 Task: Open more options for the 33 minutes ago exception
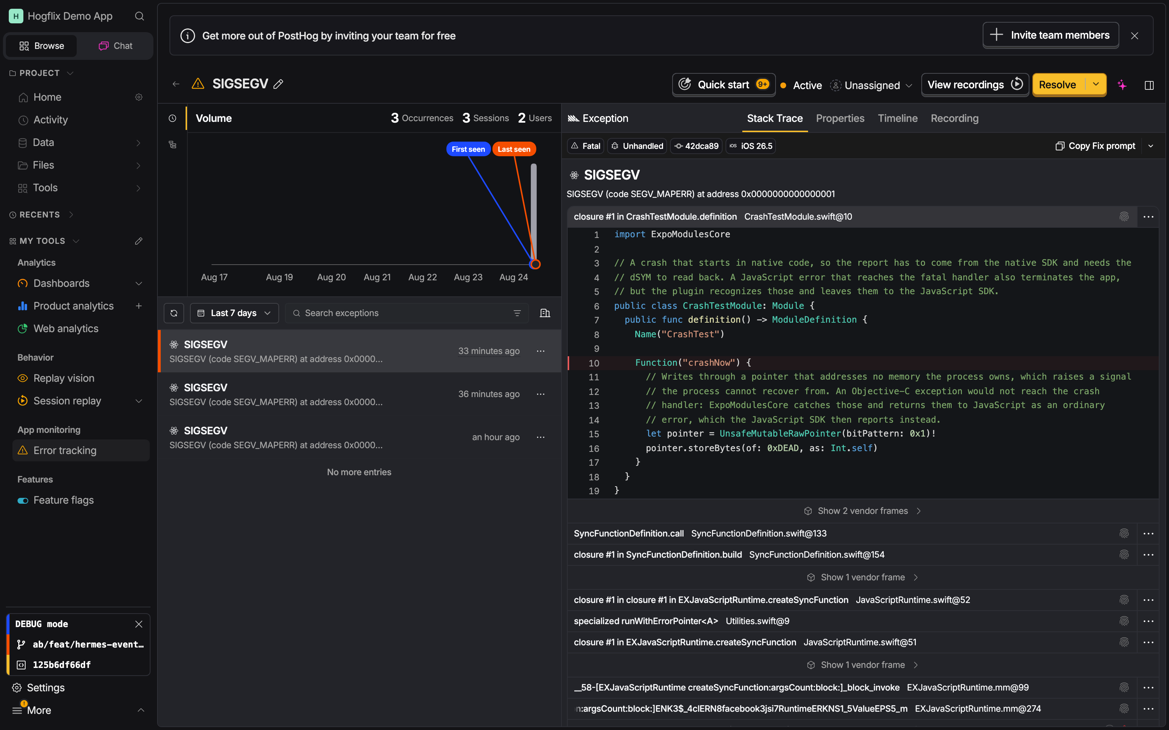541,351
